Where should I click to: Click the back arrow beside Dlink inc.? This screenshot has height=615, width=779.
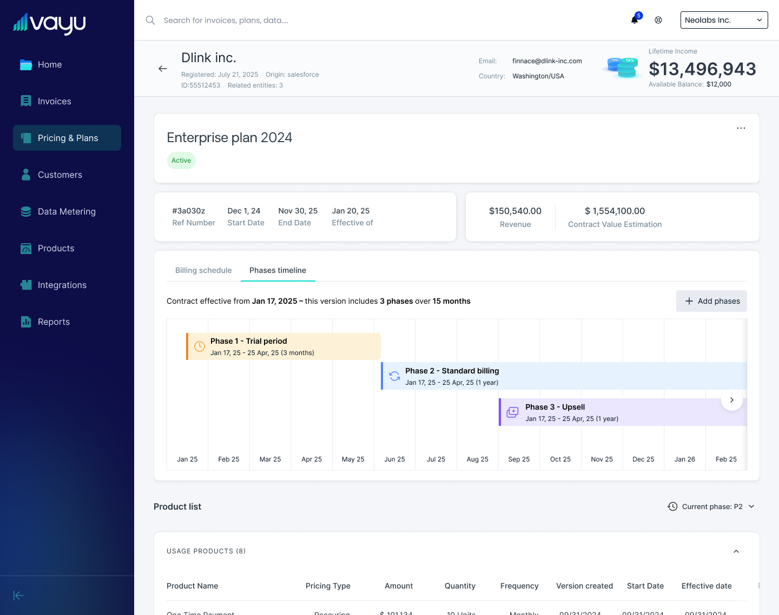coord(163,69)
